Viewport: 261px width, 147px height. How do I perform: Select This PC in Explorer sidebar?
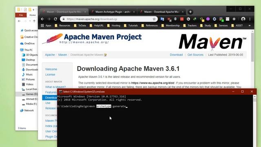[26, 50]
